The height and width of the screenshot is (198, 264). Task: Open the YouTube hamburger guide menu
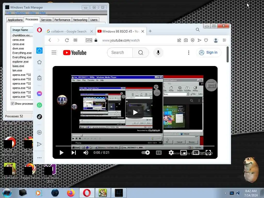click(54, 53)
